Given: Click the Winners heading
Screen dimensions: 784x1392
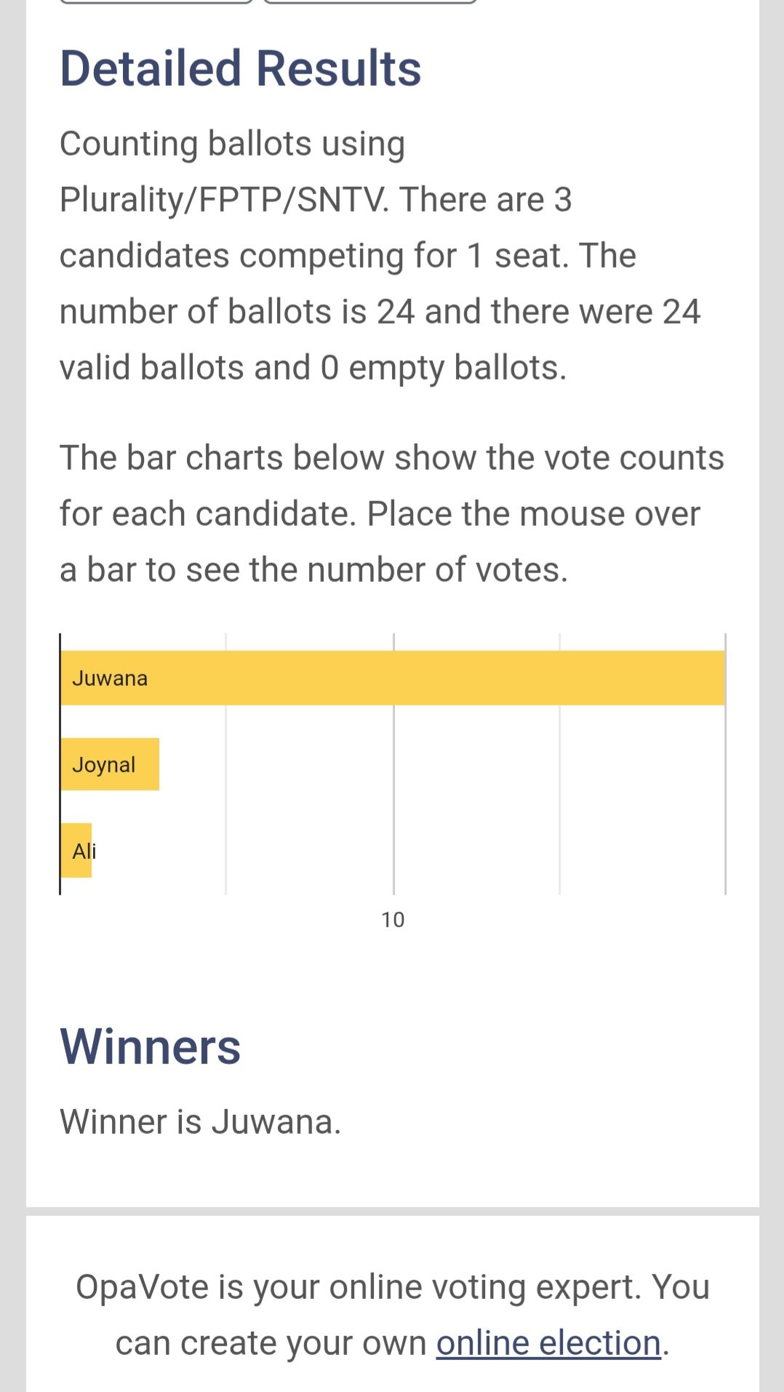Looking at the screenshot, I should (150, 1047).
